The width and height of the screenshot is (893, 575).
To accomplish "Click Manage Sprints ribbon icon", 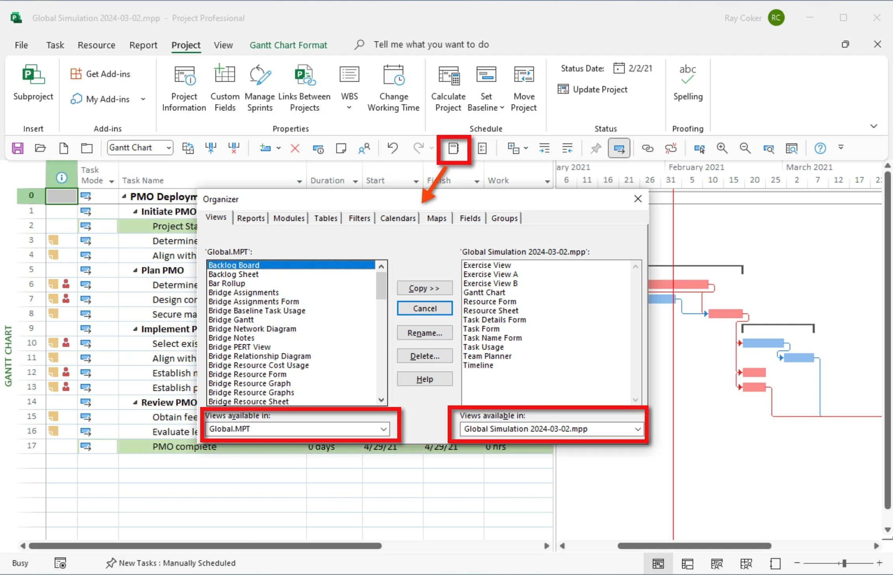I will 260,89.
